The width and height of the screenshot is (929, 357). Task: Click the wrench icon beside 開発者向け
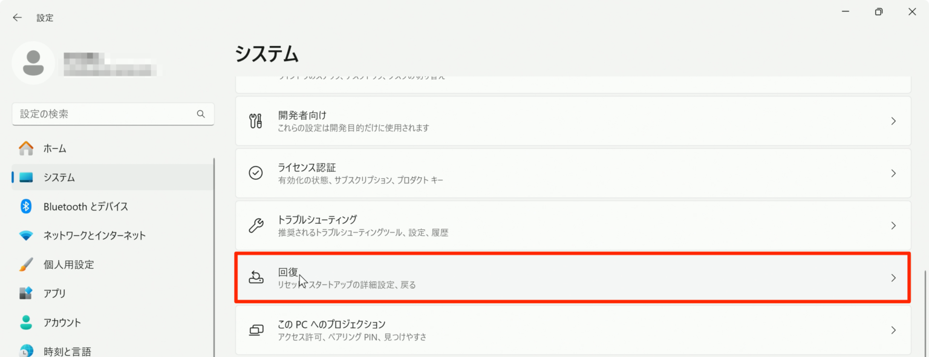tap(256, 120)
